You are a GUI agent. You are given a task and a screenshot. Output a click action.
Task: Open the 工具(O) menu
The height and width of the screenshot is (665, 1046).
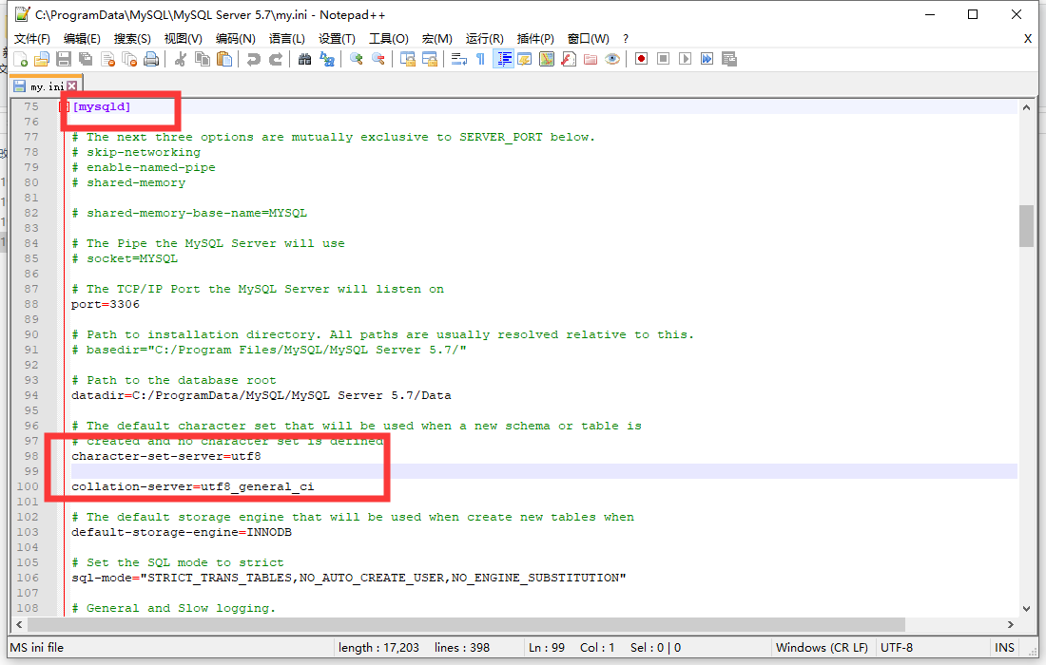coord(389,39)
